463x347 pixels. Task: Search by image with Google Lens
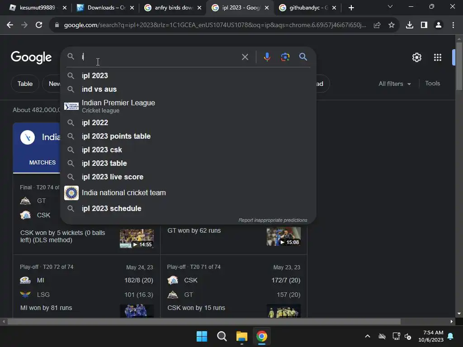(285, 57)
